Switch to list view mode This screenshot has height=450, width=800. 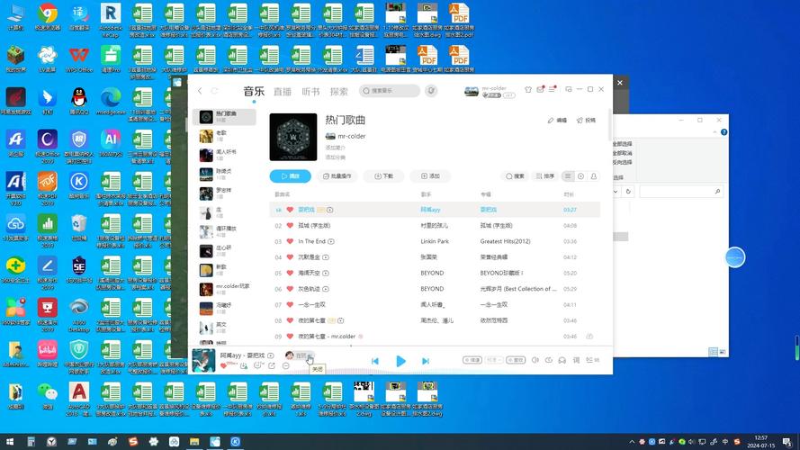[568, 176]
